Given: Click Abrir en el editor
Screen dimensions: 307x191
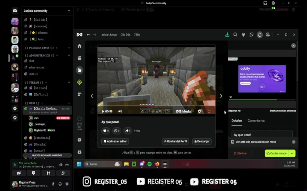Looking at the screenshot, I should tap(115, 141).
